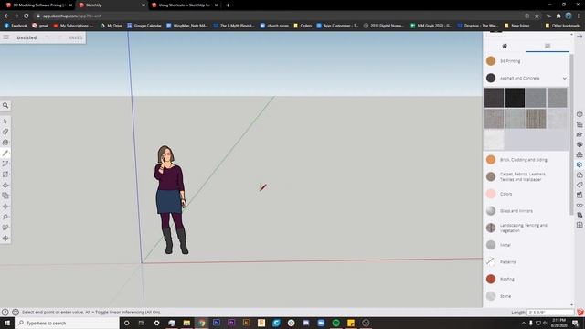
Task: Switch to the Using Shortcuts in SketchUp tab
Action: [x=186, y=5]
